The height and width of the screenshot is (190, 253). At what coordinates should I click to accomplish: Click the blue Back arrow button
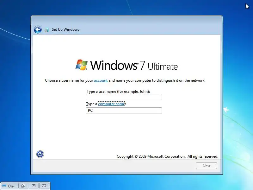(38, 29)
